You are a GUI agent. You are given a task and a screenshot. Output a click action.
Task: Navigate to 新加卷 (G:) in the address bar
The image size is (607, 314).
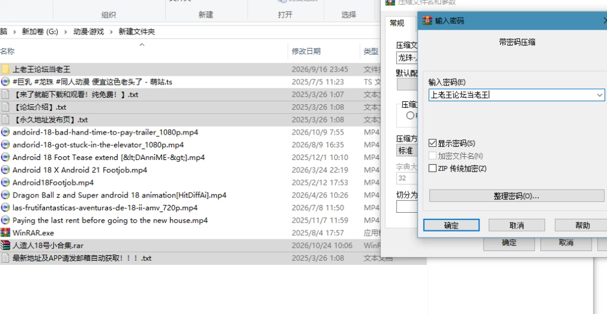click(40, 32)
